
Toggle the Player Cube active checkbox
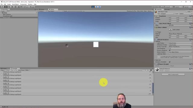click(x=159, y=12)
